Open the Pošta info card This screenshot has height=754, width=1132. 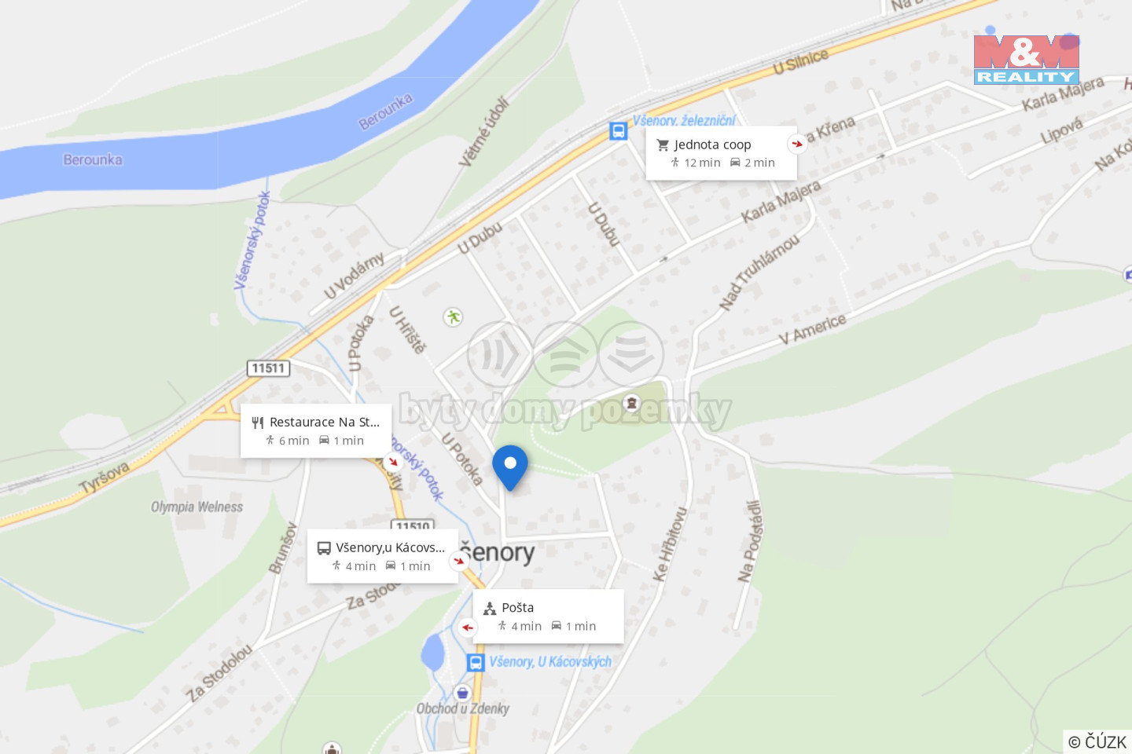(x=548, y=617)
